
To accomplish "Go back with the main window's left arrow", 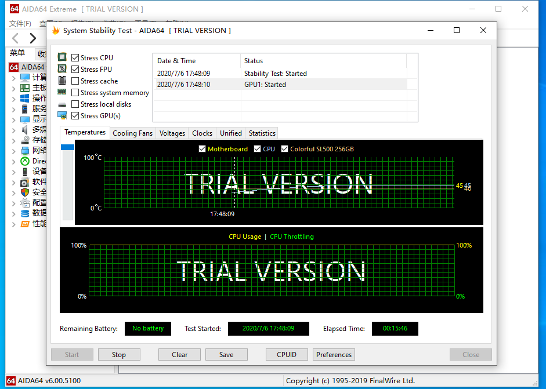I will (15, 38).
